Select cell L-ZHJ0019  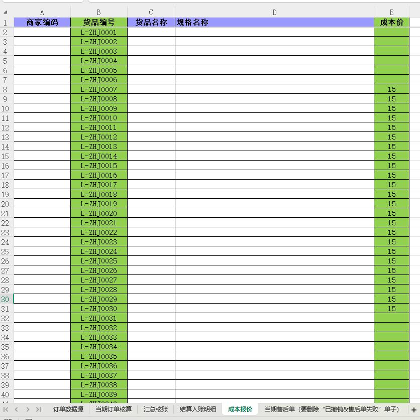[99, 204]
